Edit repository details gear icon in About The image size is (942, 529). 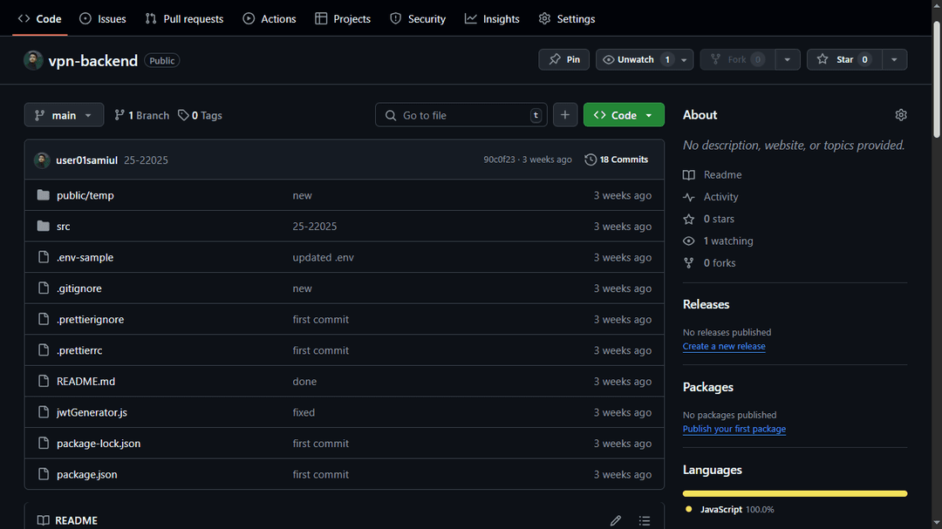coord(900,115)
